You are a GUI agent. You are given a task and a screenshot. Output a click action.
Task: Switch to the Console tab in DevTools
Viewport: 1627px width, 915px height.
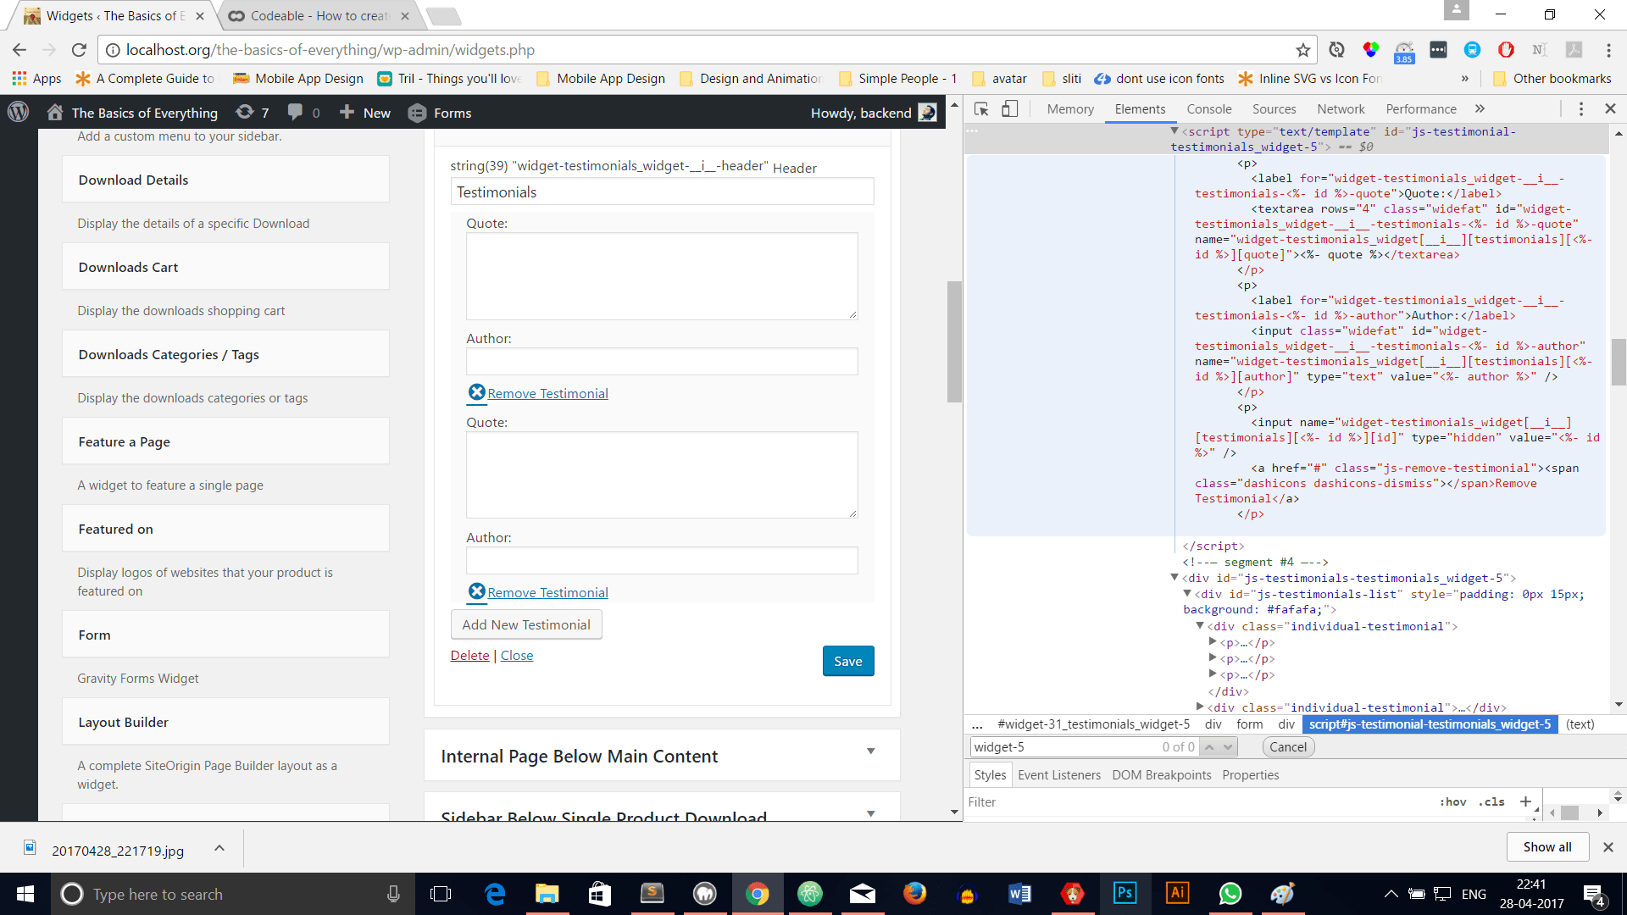coord(1208,109)
